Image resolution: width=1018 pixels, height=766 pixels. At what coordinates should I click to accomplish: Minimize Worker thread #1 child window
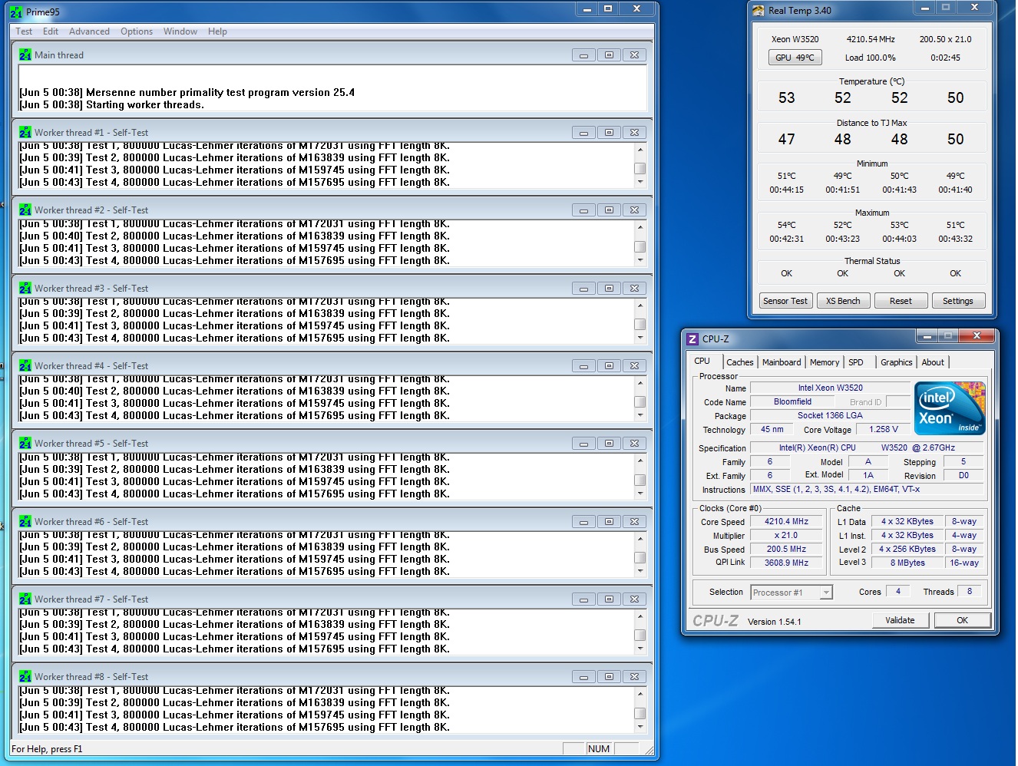tap(583, 133)
